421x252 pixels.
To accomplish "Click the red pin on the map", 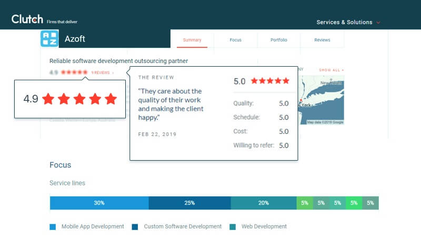I will click(301, 101).
